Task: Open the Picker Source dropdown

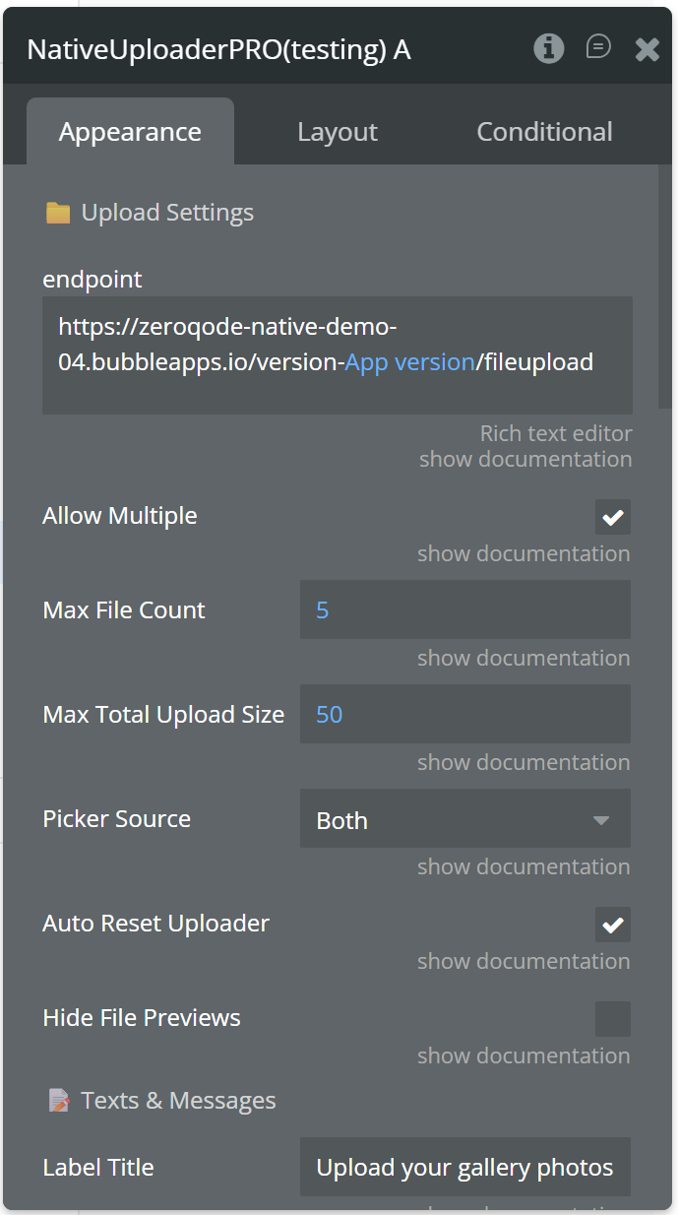Action: tap(464, 819)
